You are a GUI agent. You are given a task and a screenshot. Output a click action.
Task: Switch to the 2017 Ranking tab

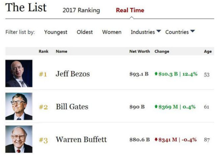[81, 10]
